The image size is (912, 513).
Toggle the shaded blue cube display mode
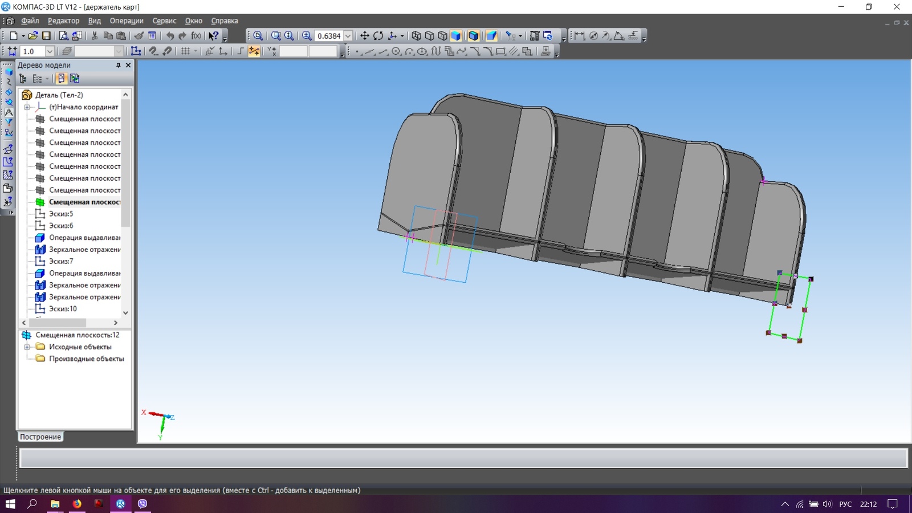[x=456, y=35]
